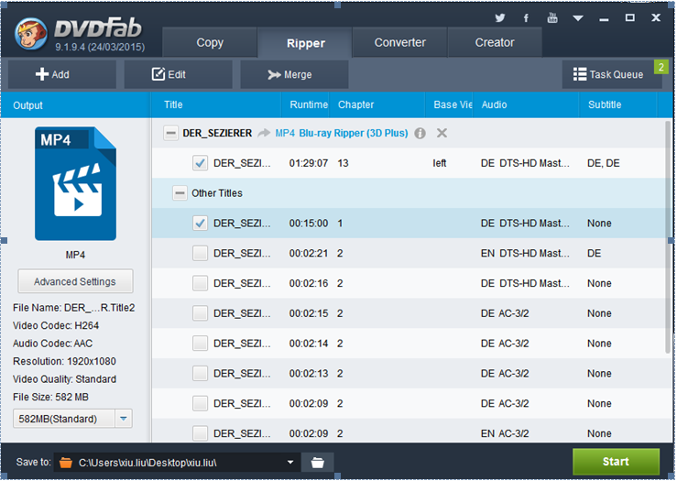Open the Save to path dropdown
Viewport: 677px width, 481px height.
pos(290,463)
